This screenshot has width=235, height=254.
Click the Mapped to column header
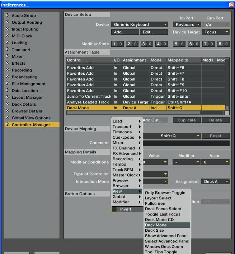tap(184, 60)
